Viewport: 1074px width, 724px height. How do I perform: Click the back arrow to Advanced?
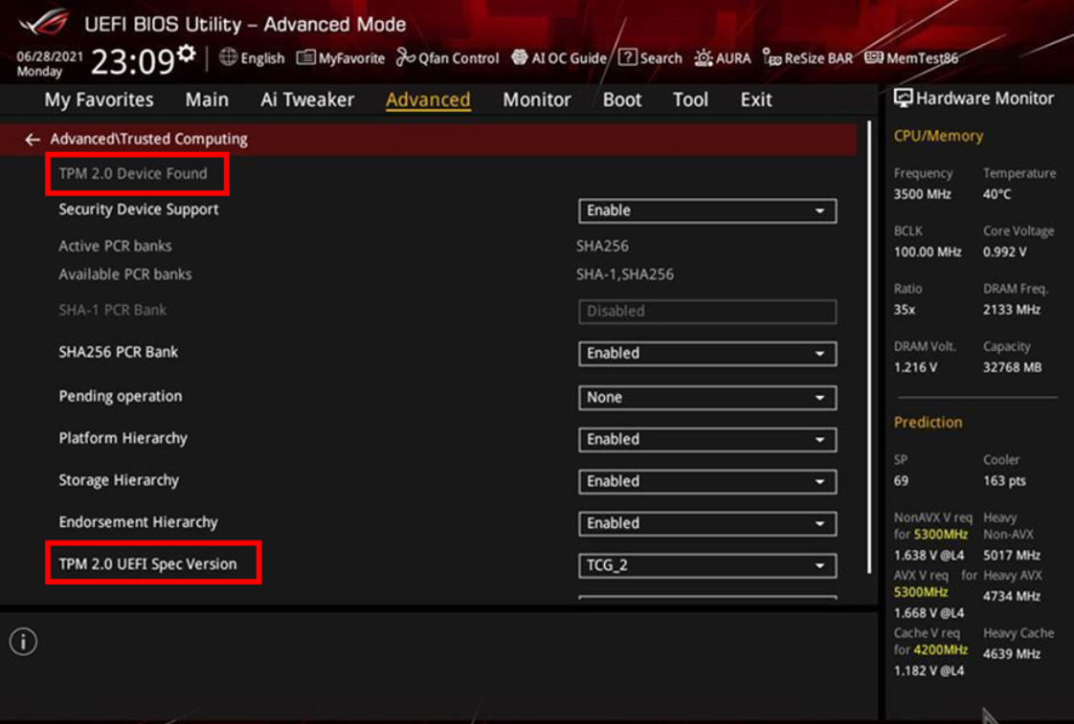pyautogui.click(x=33, y=140)
